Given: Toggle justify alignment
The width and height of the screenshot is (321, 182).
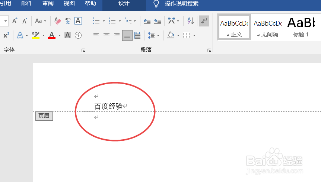Looking at the screenshot, I should pyautogui.click(x=127, y=35).
